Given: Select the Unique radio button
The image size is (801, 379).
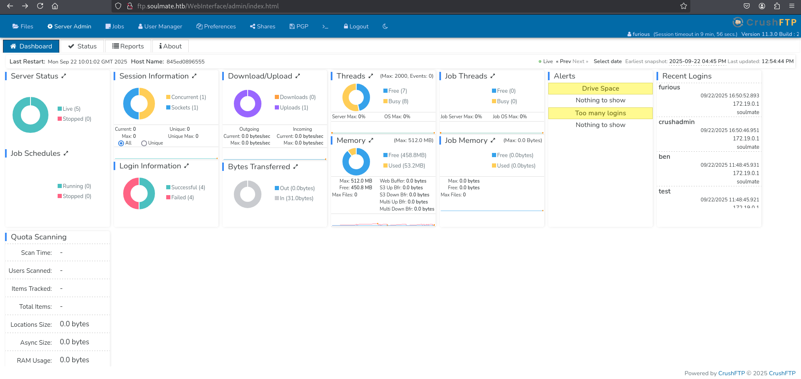Looking at the screenshot, I should (144, 143).
